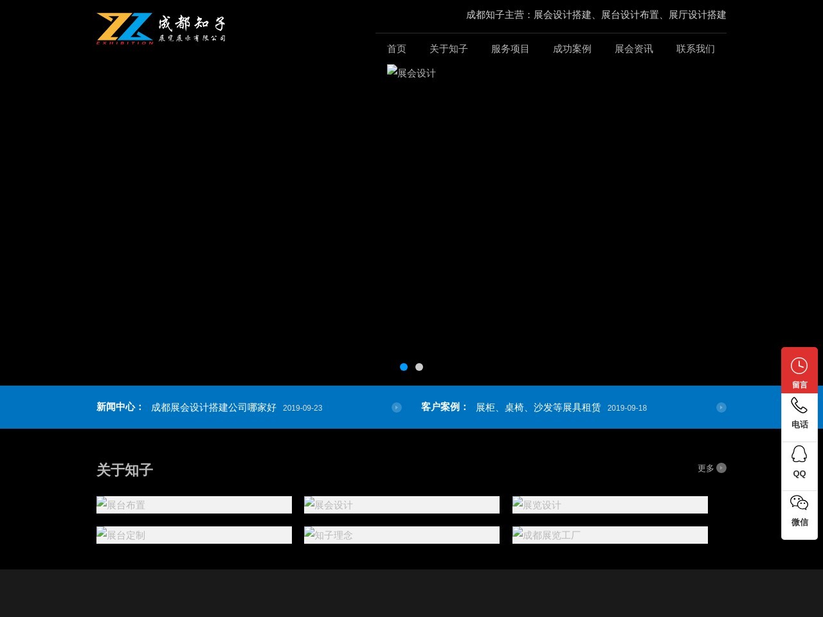Click the arrow icon beside 客户案例 case item
The image size is (823, 617).
721,407
